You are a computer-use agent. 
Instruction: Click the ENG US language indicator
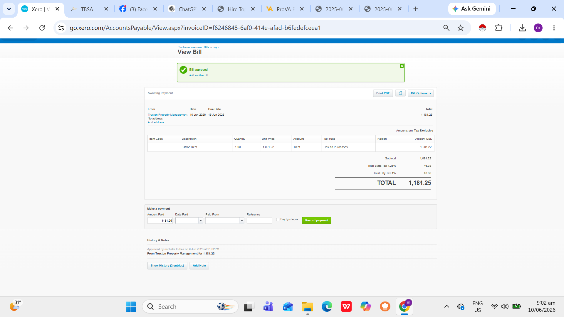pos(478,307)
